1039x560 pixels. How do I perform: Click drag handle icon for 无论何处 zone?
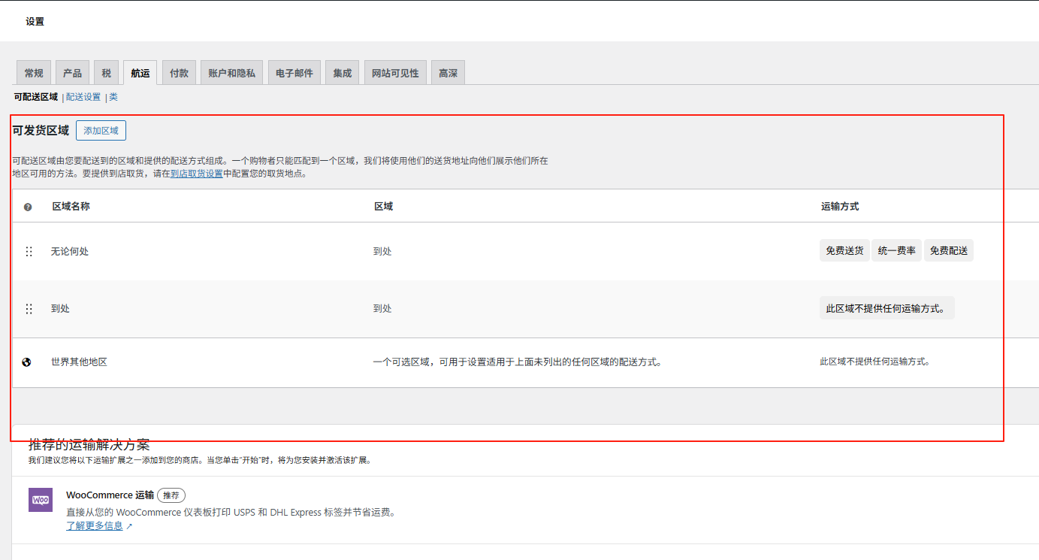point(29,252)
